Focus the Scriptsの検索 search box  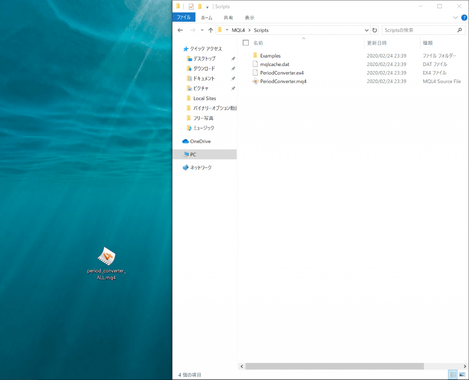pos(420,30)
